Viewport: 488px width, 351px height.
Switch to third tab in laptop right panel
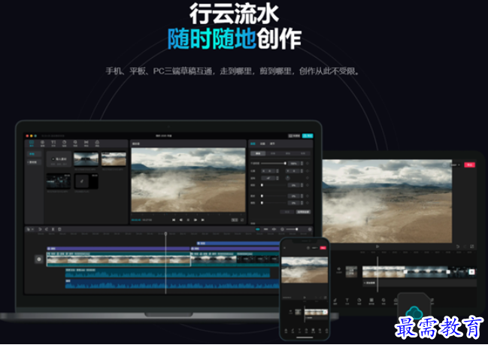272,144
